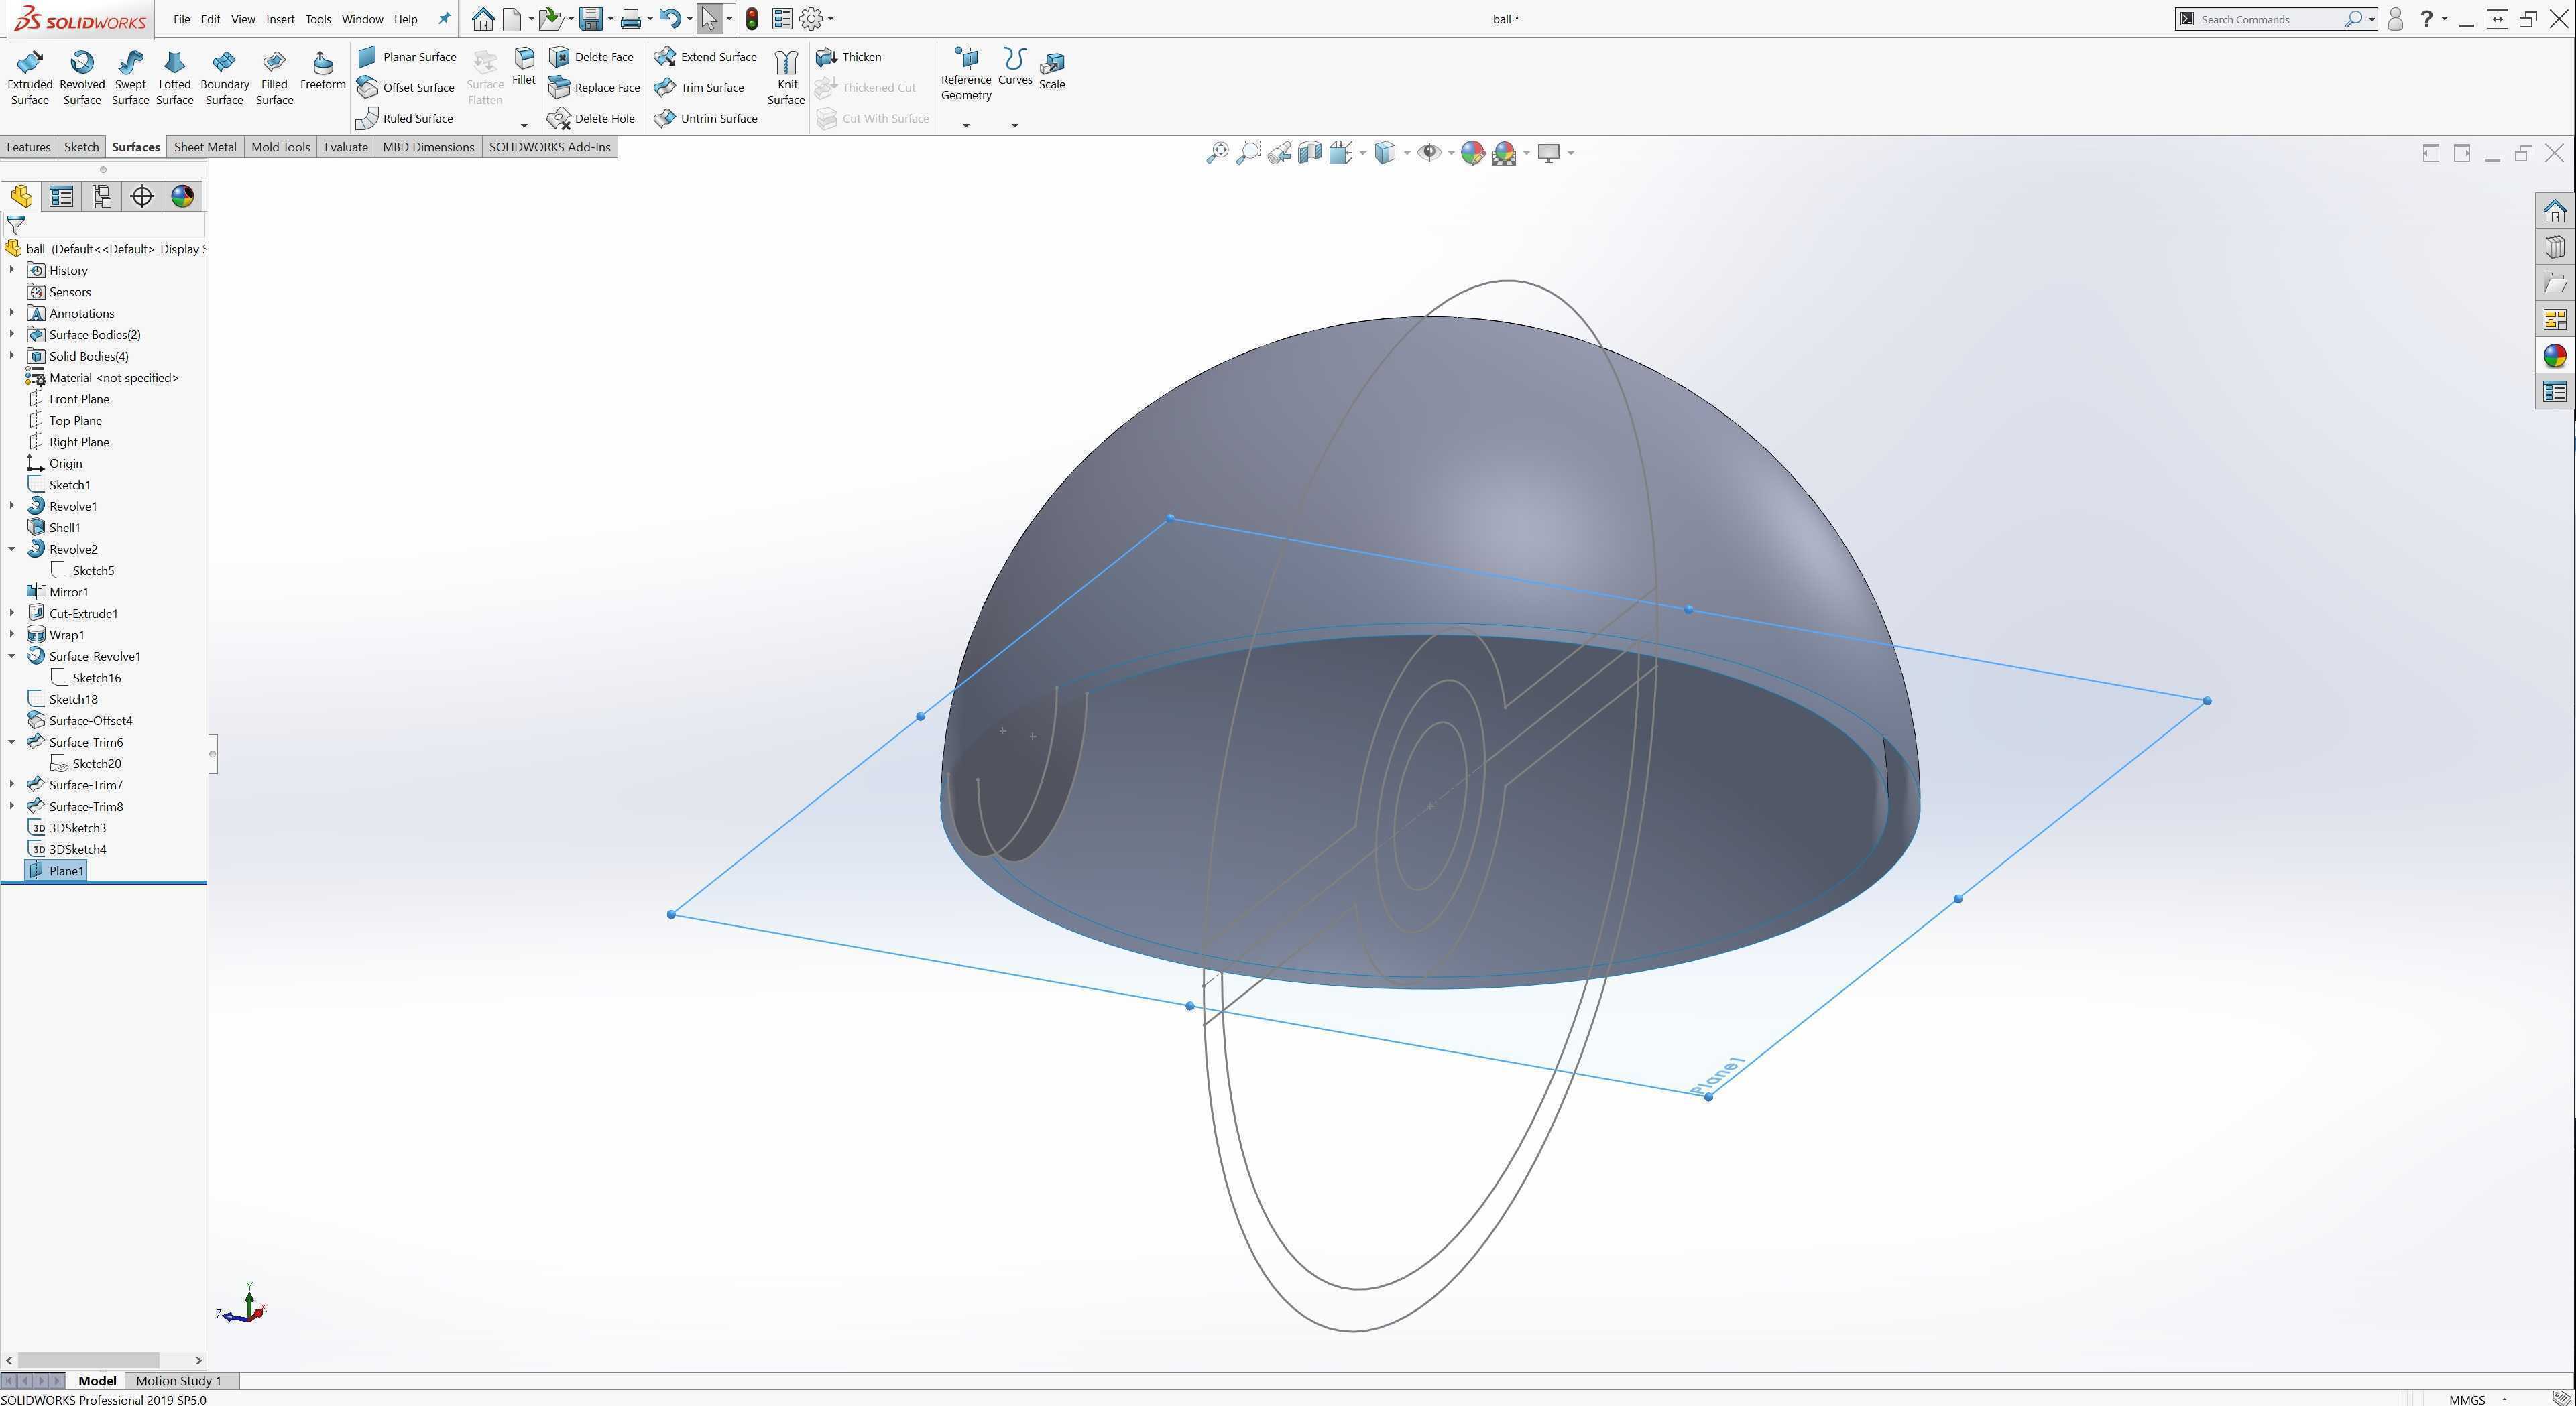Open the Save dropdown arrow
The width and height of the screenshot is (2576, 1406).
click(x=610, y=19)
